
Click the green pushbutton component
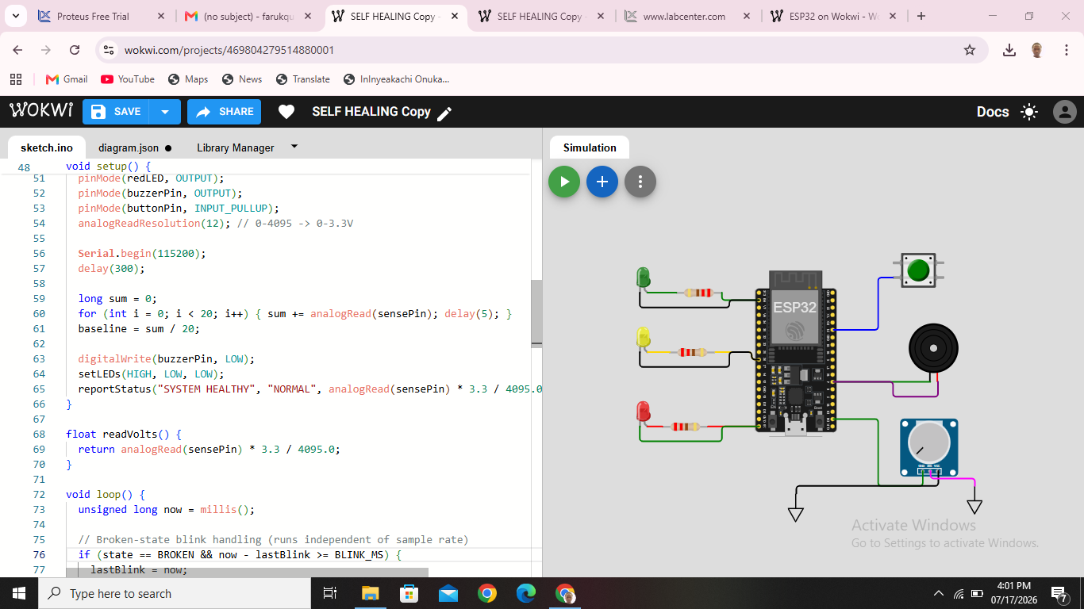[x=918, y=270]
